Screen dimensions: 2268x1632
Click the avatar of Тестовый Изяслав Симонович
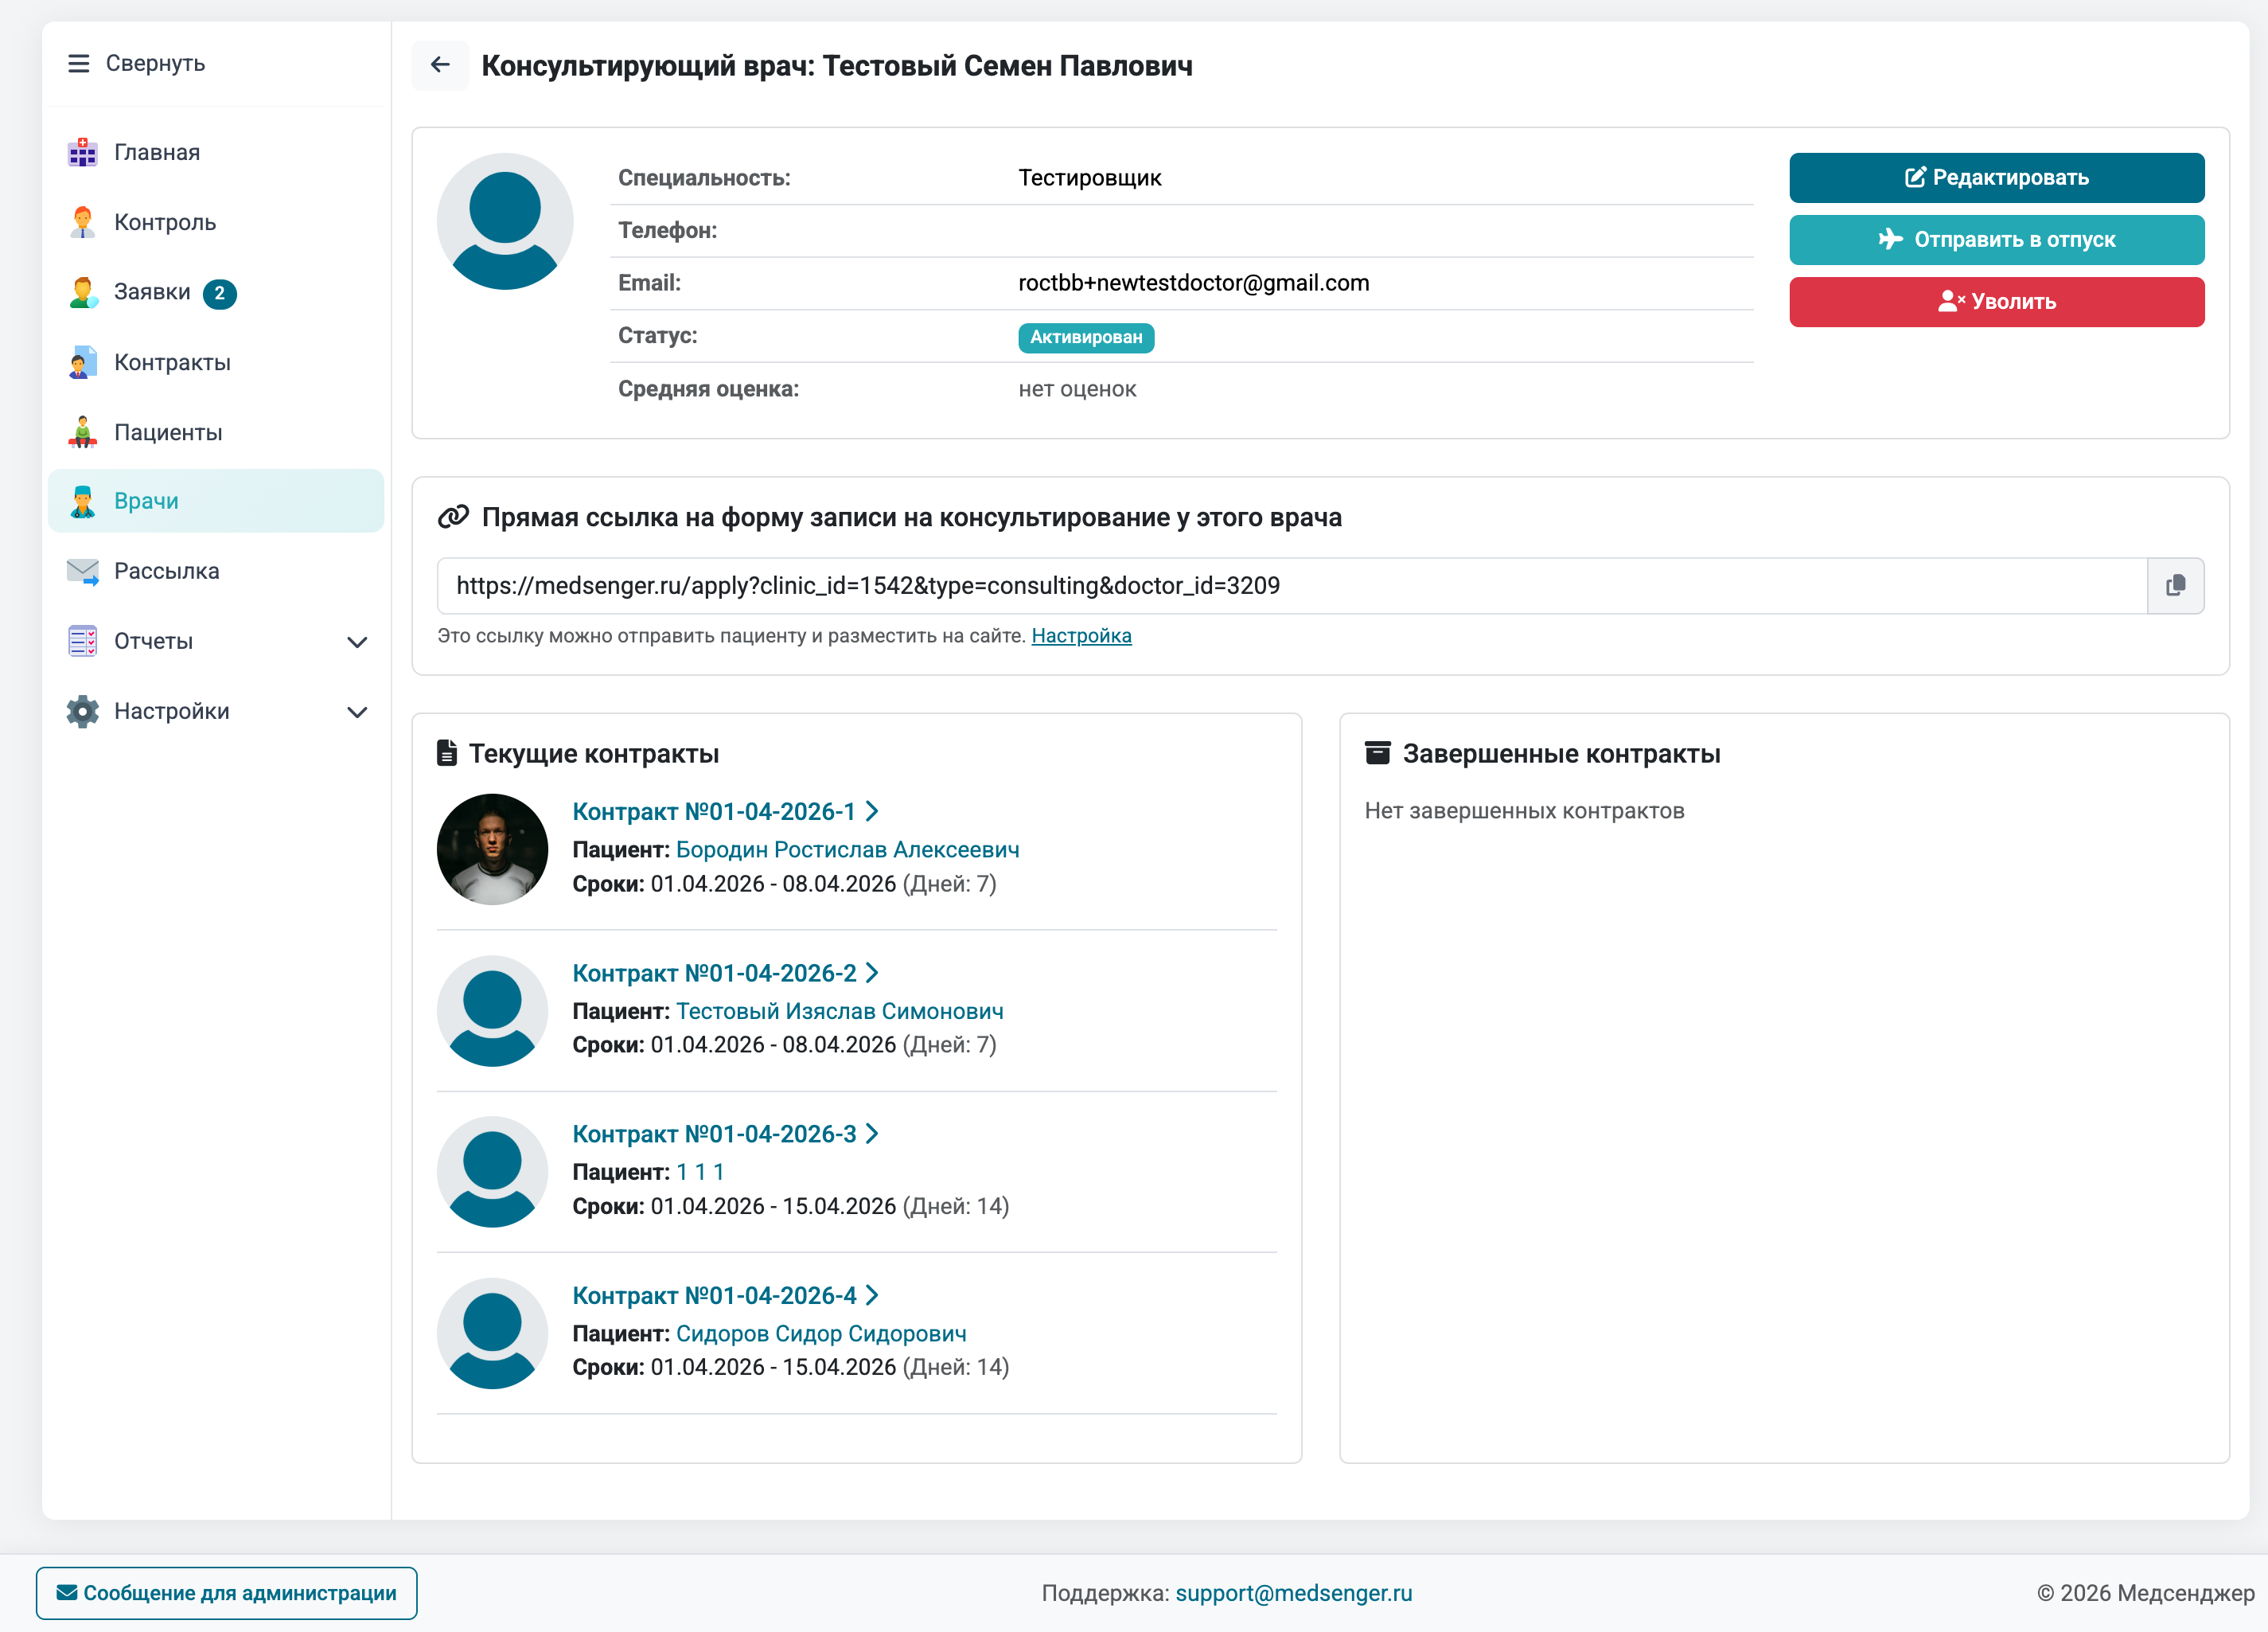click(x=492, y=1010)
